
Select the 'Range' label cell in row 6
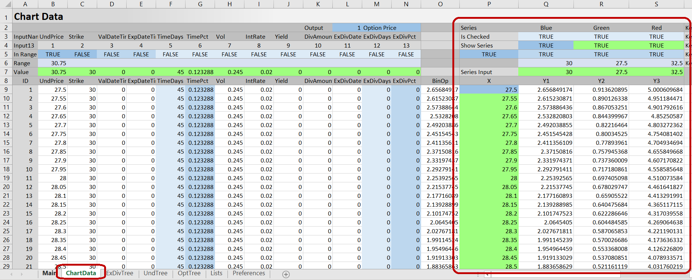coord(25,63)
